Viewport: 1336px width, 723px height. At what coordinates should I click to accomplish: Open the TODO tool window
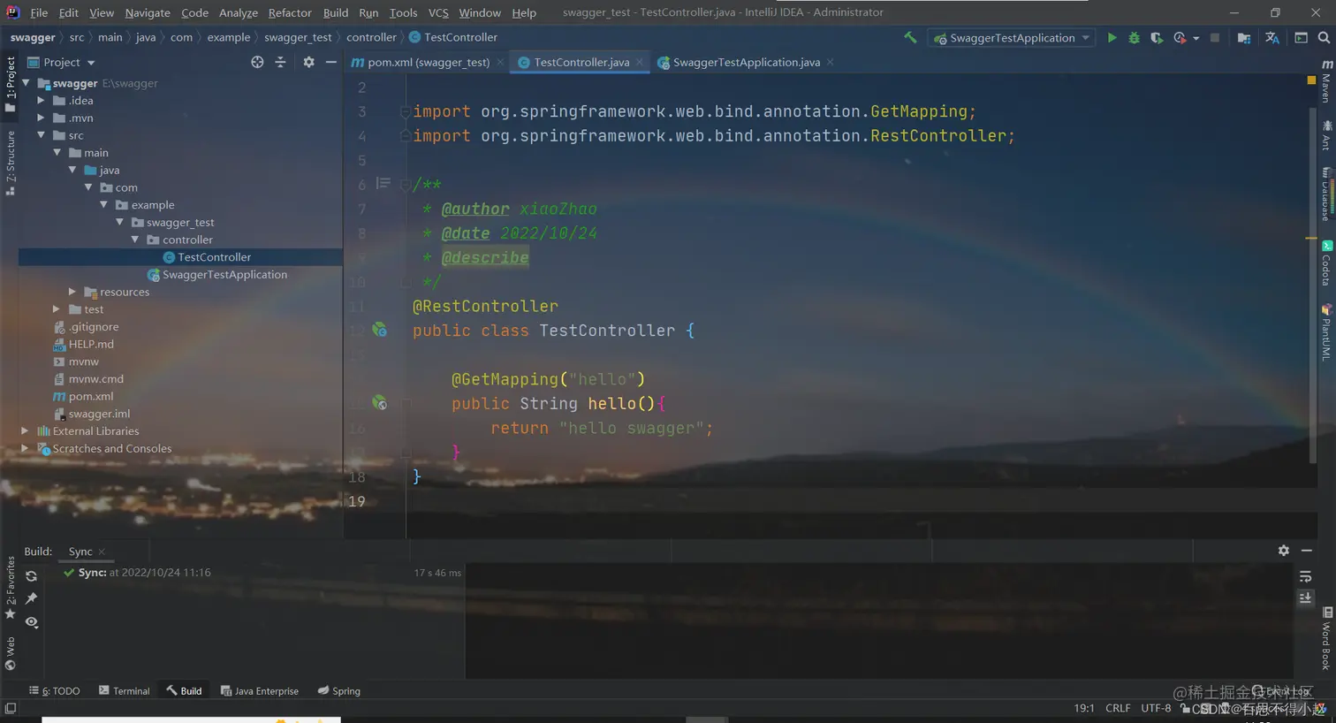[x=55, y=691]
